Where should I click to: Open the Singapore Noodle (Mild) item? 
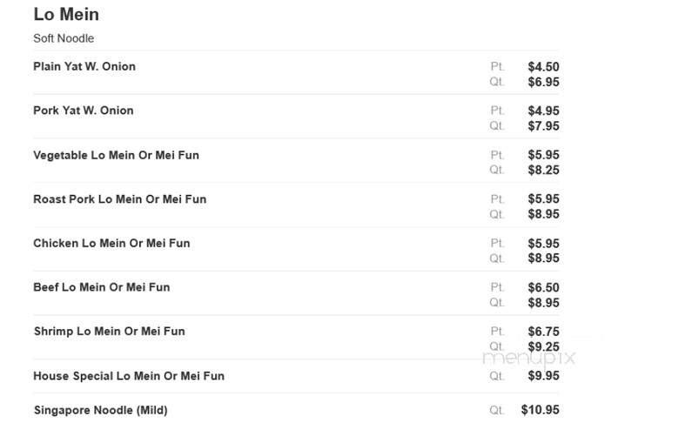click(101, 410)
